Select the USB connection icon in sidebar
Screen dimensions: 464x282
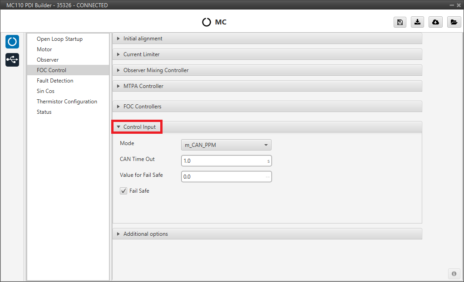12,60
